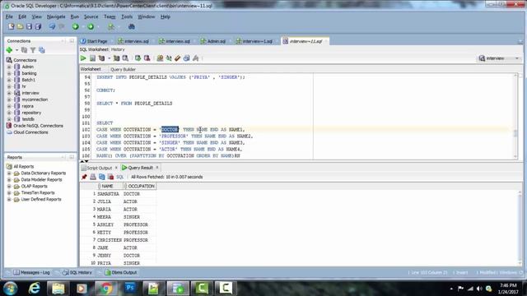Click the SQL History icon in worksheet toolbar
The image size is (527, 296).
[x=187, y=58]
